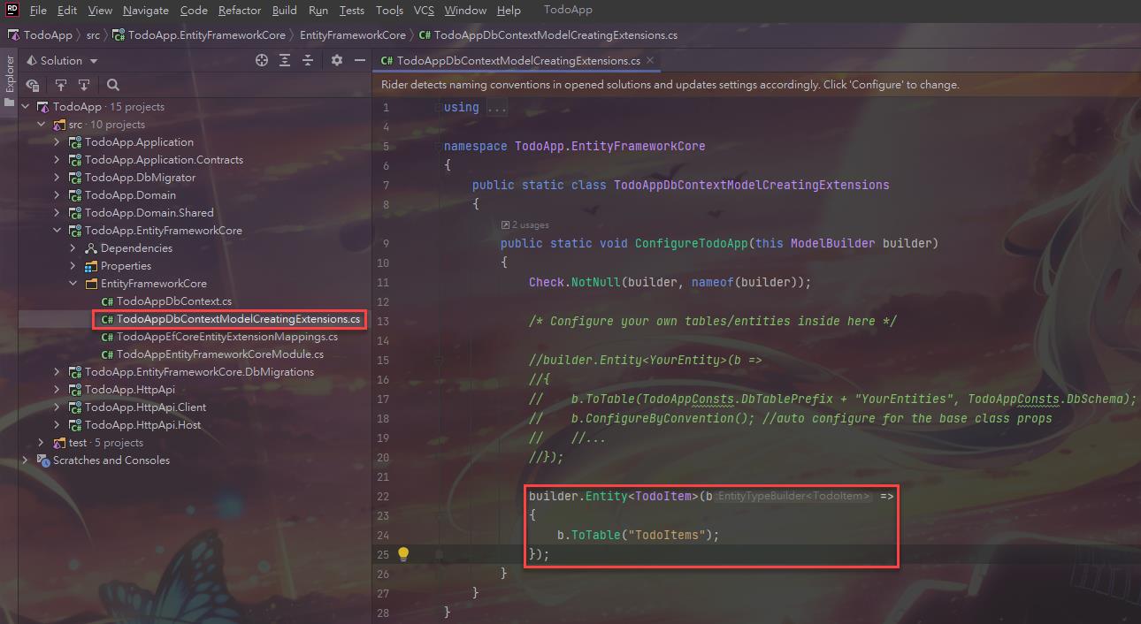The width and height of the screenshot is (1141, 624).
Task: Click the Collapse All icon in Solution panel
Action: 308,60
